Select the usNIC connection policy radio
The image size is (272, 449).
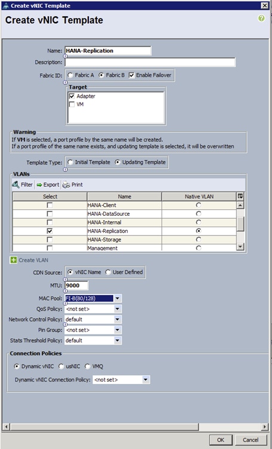[61, 366]
